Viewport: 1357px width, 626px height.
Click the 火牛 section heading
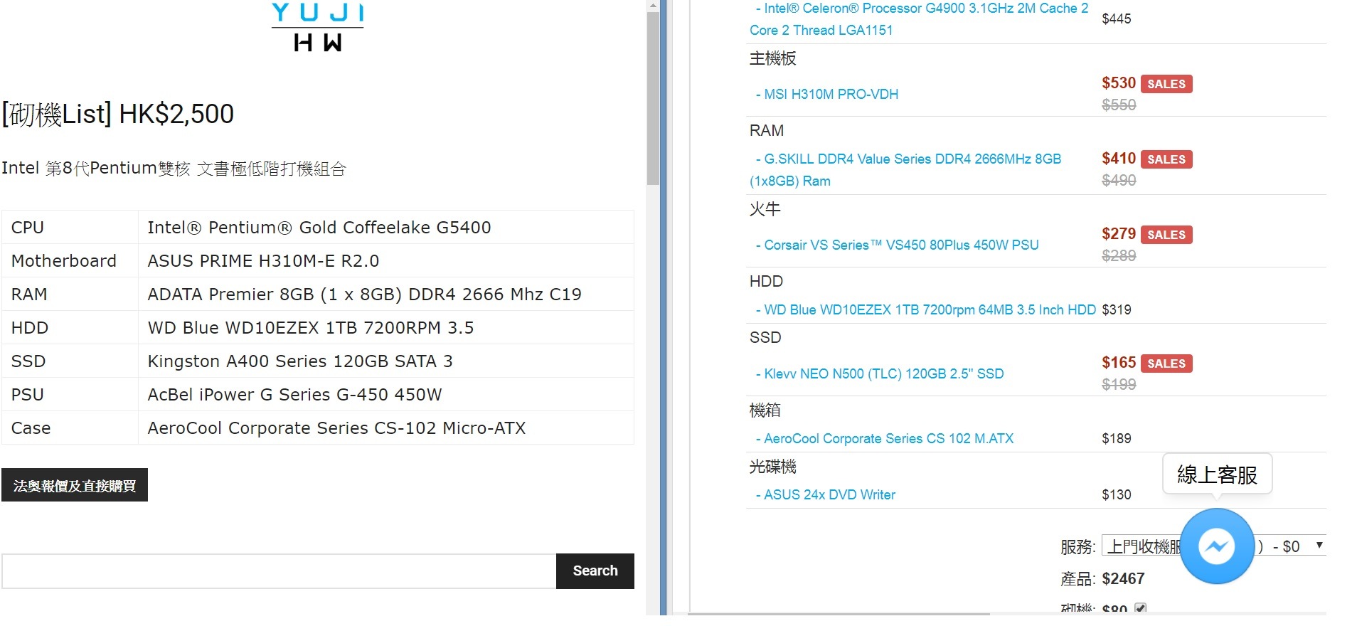pos(765,209)
